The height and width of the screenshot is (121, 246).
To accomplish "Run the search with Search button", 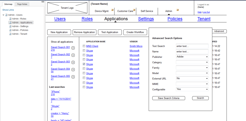I will click(200, 98).
